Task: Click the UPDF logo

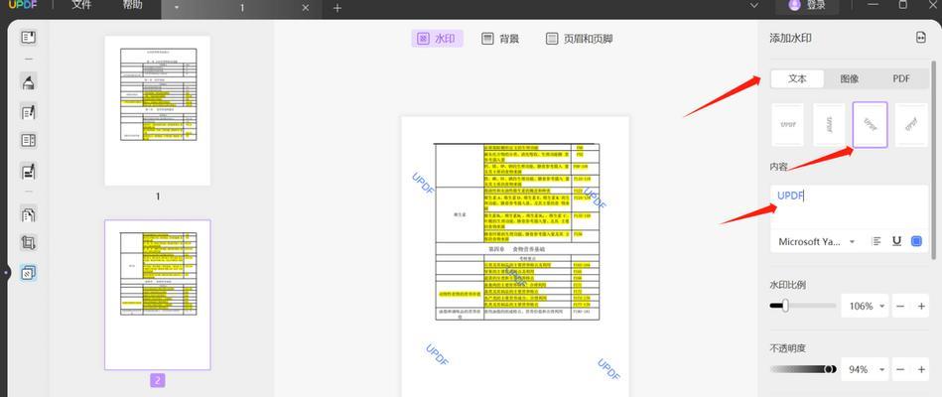Action: [23, 5]
